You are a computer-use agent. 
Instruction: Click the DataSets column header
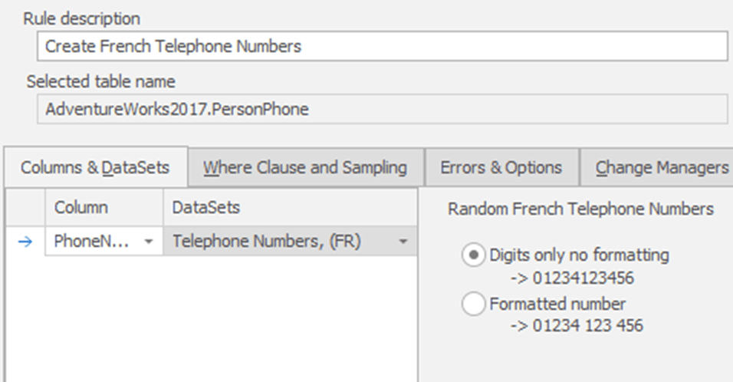point(290,207)
